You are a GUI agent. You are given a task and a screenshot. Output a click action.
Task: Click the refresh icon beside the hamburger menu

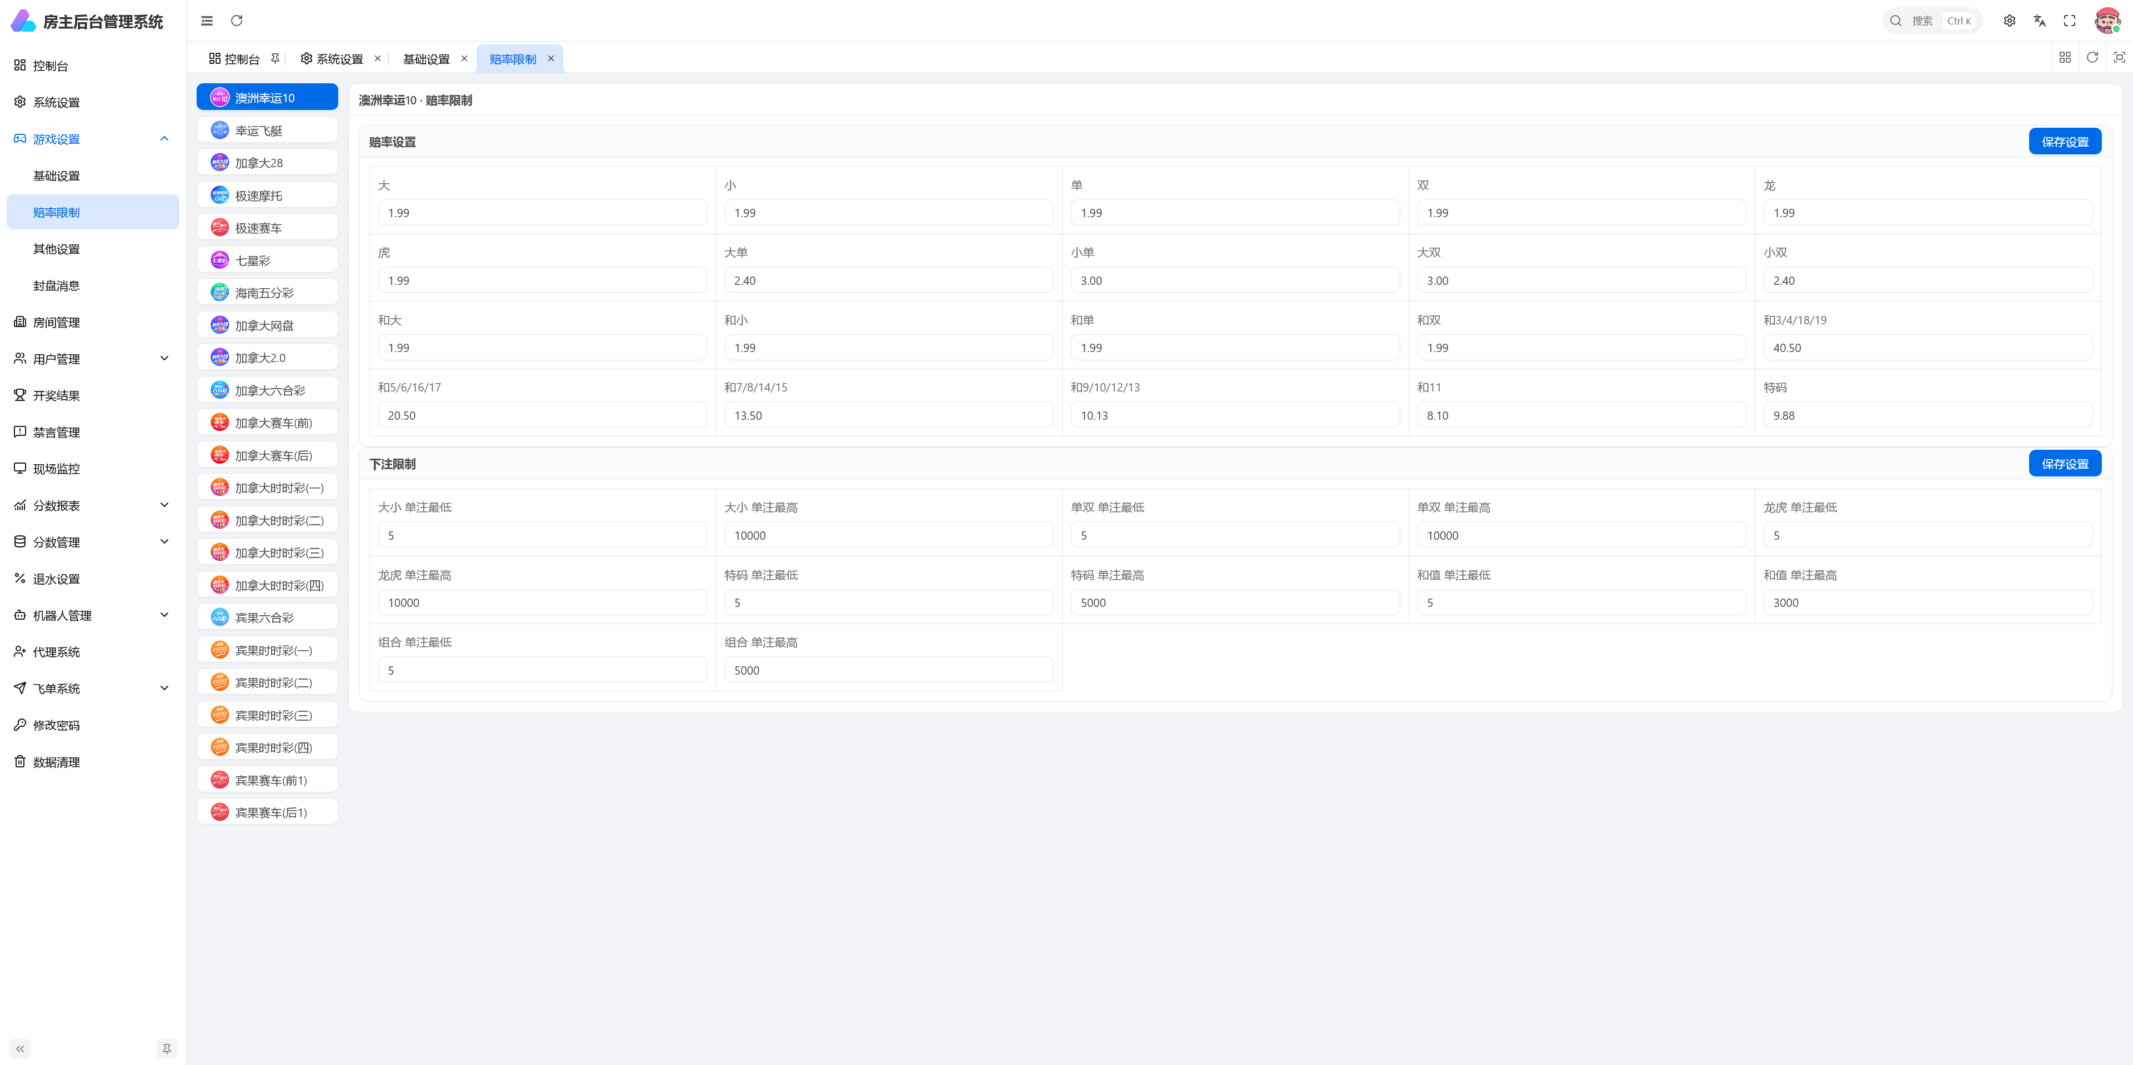(x=237, y=21)
